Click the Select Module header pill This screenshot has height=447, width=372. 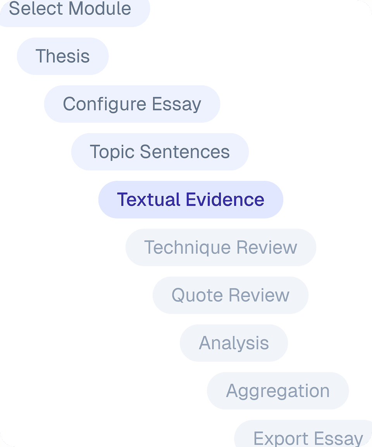[71, 9]
